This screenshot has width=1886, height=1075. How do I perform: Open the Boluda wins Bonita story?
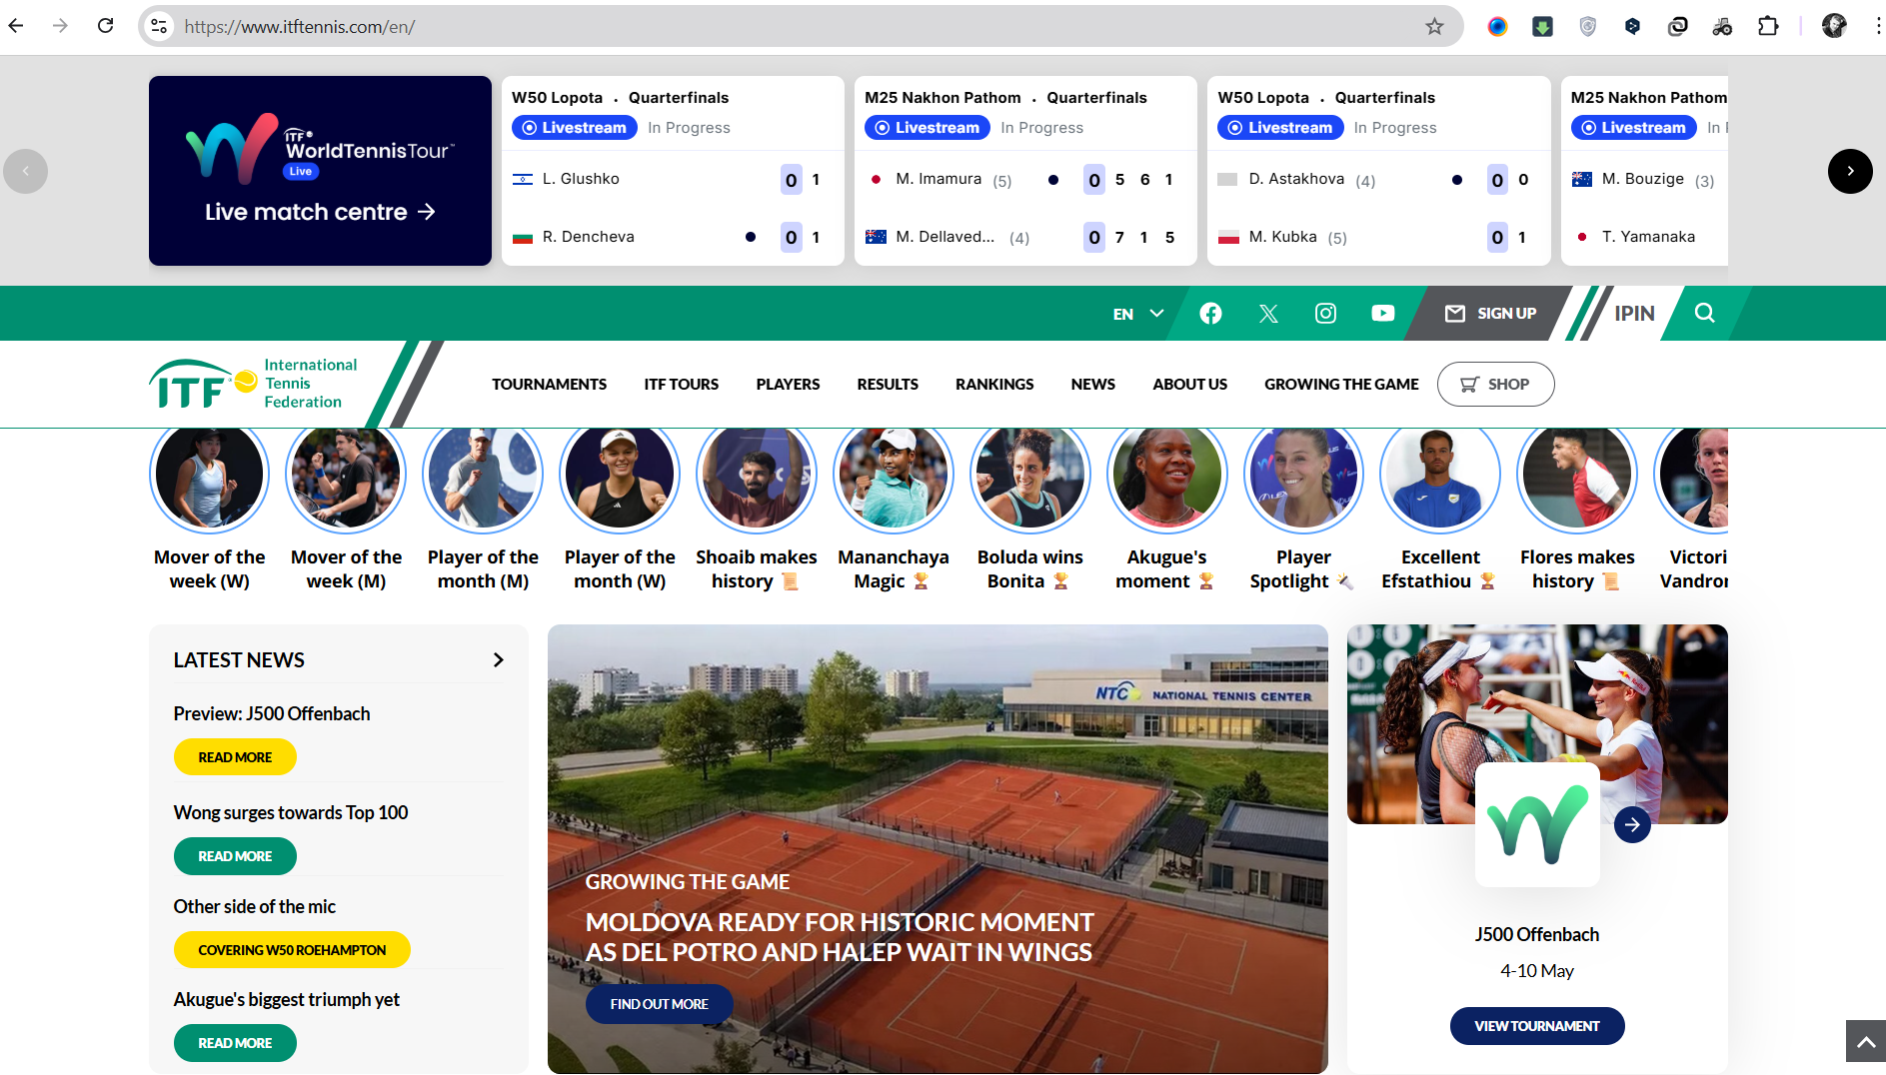(x=1030, y=510)
